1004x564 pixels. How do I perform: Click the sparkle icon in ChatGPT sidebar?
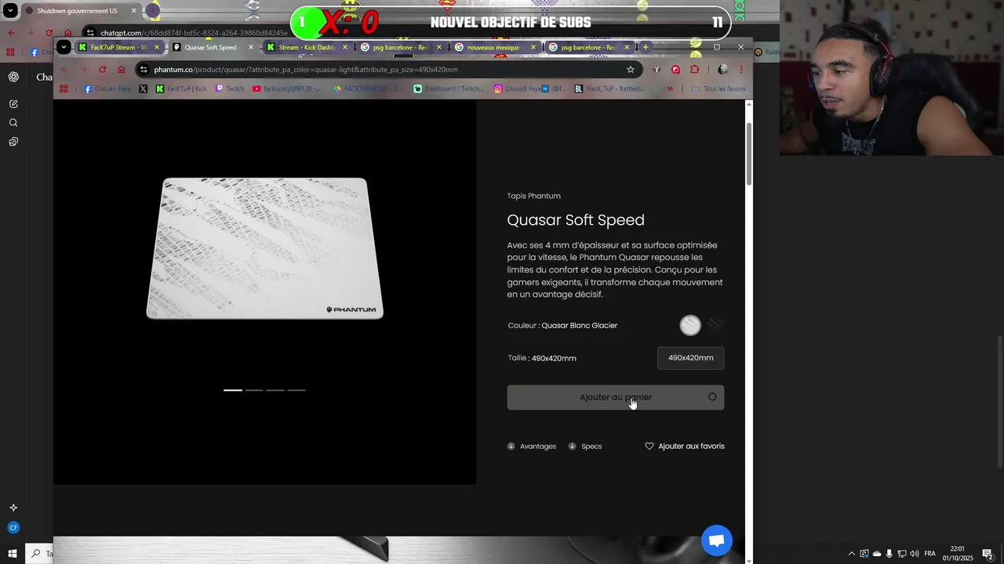tap(13, 508)
